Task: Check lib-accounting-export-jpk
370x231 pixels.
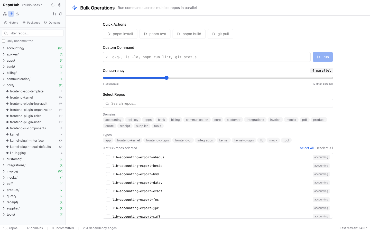Action: [x=108, y=208]
